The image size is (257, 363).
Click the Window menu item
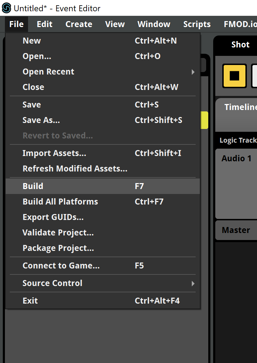coord(154,24)
